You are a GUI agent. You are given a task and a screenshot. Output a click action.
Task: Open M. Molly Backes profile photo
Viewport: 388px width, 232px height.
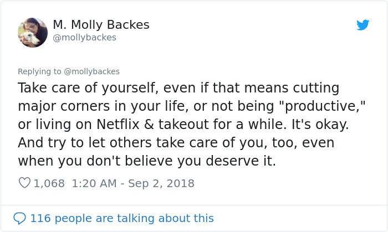[x=33, y=32]
